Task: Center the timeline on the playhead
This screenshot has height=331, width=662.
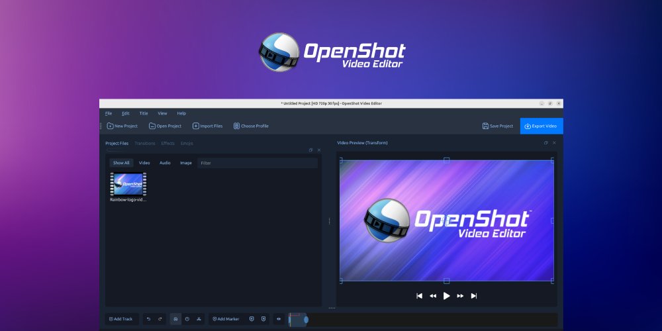Action: click(279, 319)
